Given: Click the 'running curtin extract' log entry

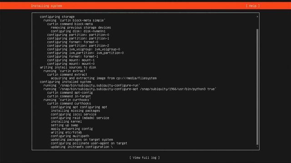Looking at the screenshot, I should [65, 71].
